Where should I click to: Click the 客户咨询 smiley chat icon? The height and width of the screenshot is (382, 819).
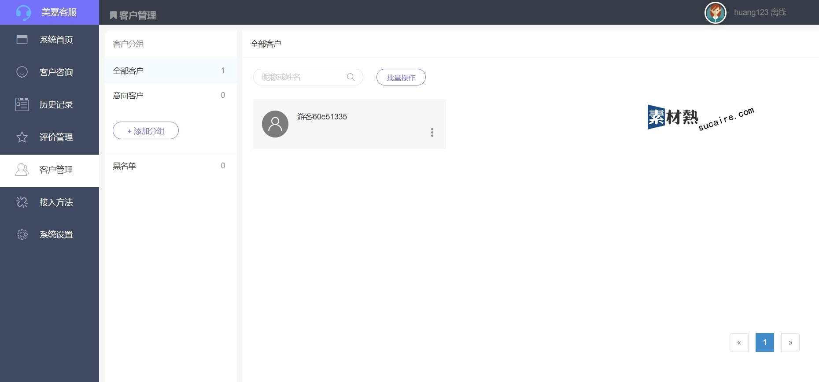(22, 72)
